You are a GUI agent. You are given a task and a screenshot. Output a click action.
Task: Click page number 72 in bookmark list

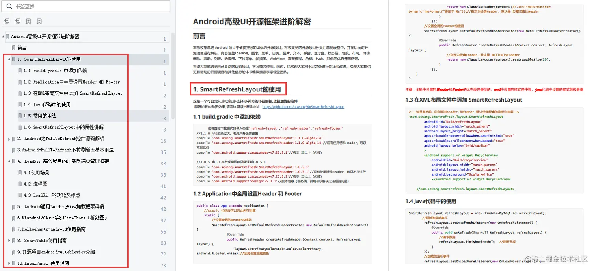163,254
